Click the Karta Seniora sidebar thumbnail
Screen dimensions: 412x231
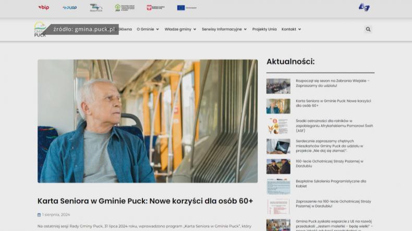278,106
